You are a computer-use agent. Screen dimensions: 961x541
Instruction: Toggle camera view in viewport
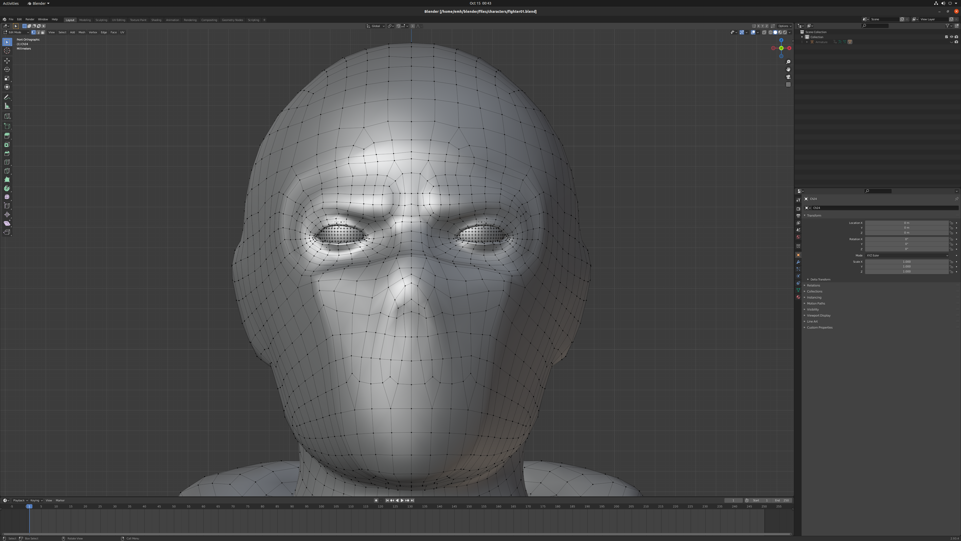(x=788, y=77)
